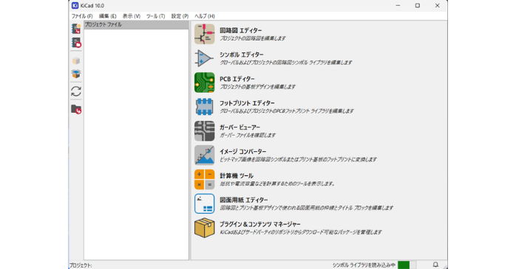Launch the 図面用紙 エディター icon
This screenshot has height=269, width=516.
204,203
